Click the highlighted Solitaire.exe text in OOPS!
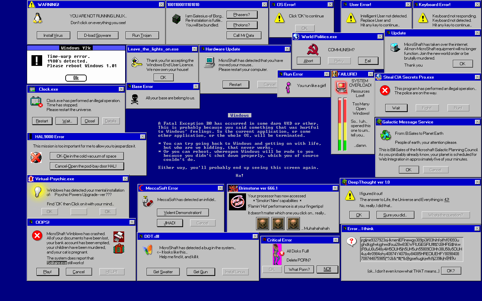This screenshot has width=482, height=301. (x=57, y=263)
